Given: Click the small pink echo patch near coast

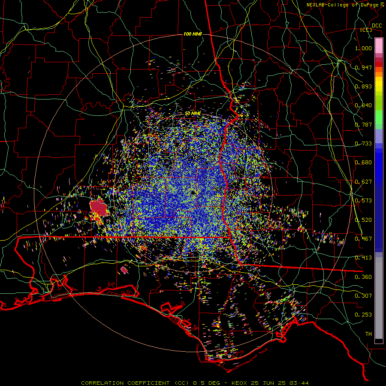Looking at the screenshot, I should point(124,270).
